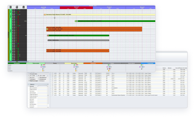The height and width of the screenshot is (118, 195).
Task: Click the orange legend color swatch
Action: (93, 63)
